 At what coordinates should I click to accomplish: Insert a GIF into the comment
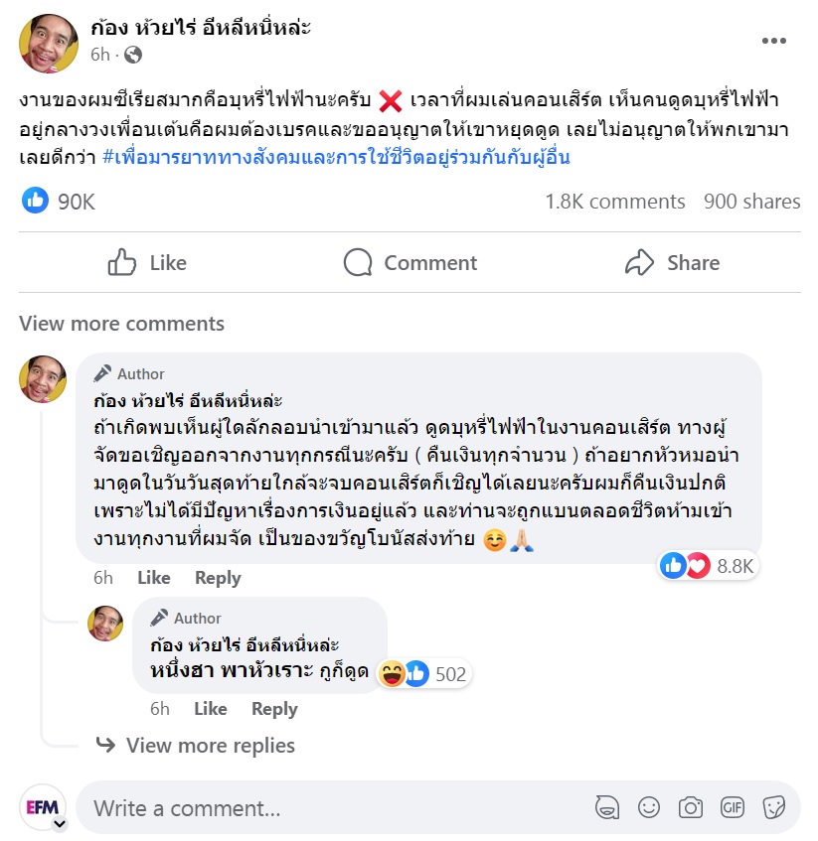[x=733, y=807]
